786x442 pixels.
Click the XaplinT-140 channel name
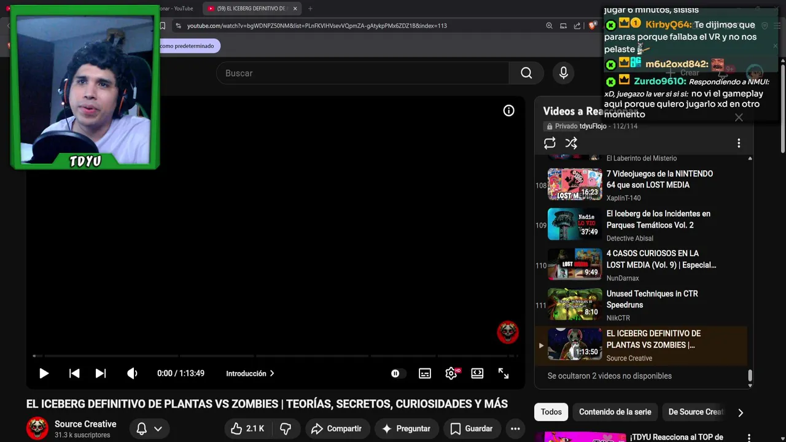click(x=623, y=198)
